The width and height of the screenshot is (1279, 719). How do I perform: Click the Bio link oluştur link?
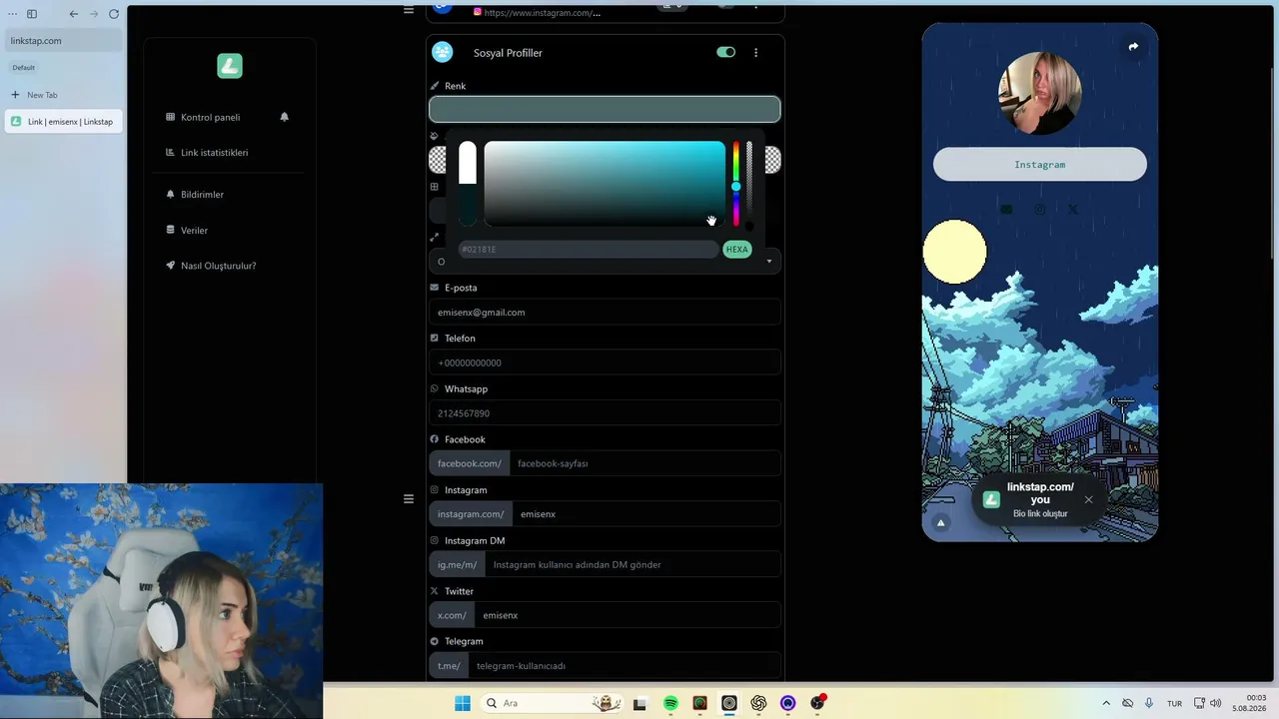(x=1040, y=513)
